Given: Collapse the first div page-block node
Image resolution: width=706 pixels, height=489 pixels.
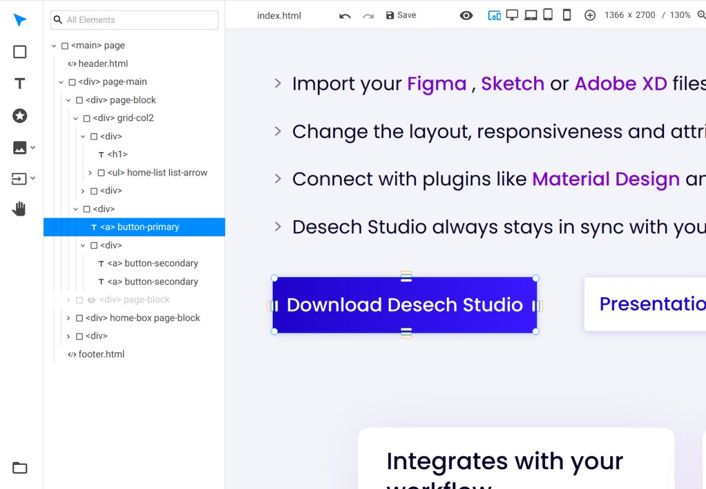Looking at the screenshot, I should (68, 100).
